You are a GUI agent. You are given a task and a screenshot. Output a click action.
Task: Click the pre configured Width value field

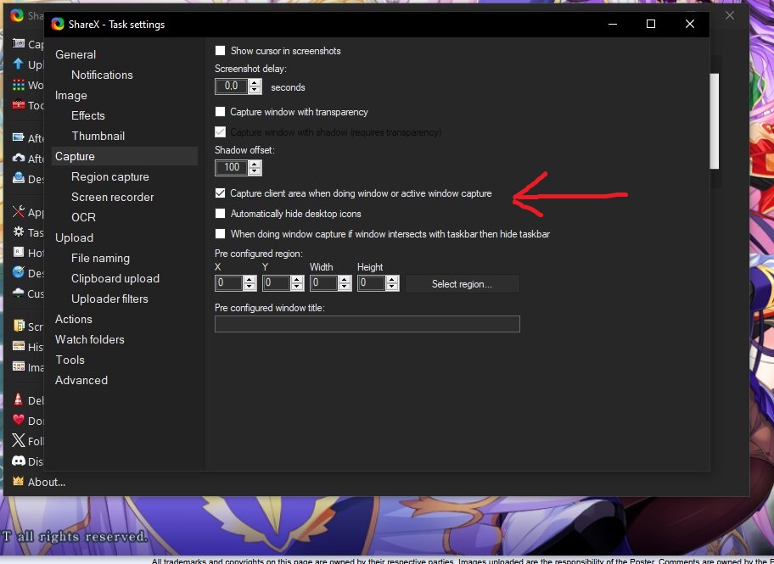tap(324, 282)
